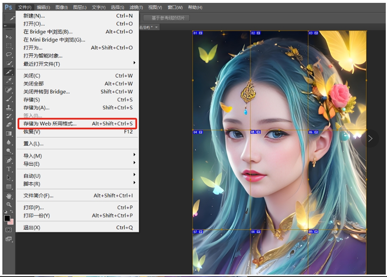
Task: Select the Dodge tool
Action: tap(9, 151)
